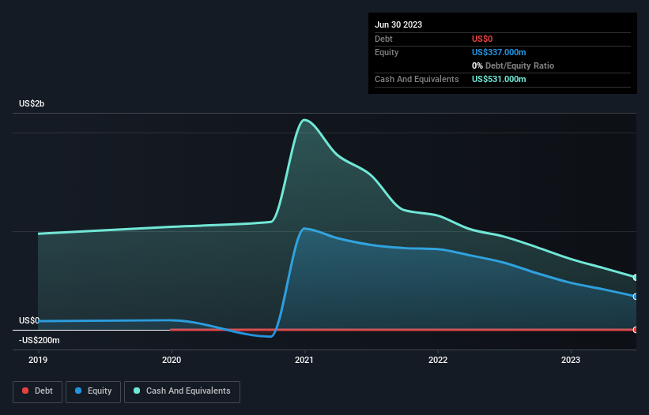Toggle the Equity series legend button
The width and height of the screenshot is (649, 415).
93,392
